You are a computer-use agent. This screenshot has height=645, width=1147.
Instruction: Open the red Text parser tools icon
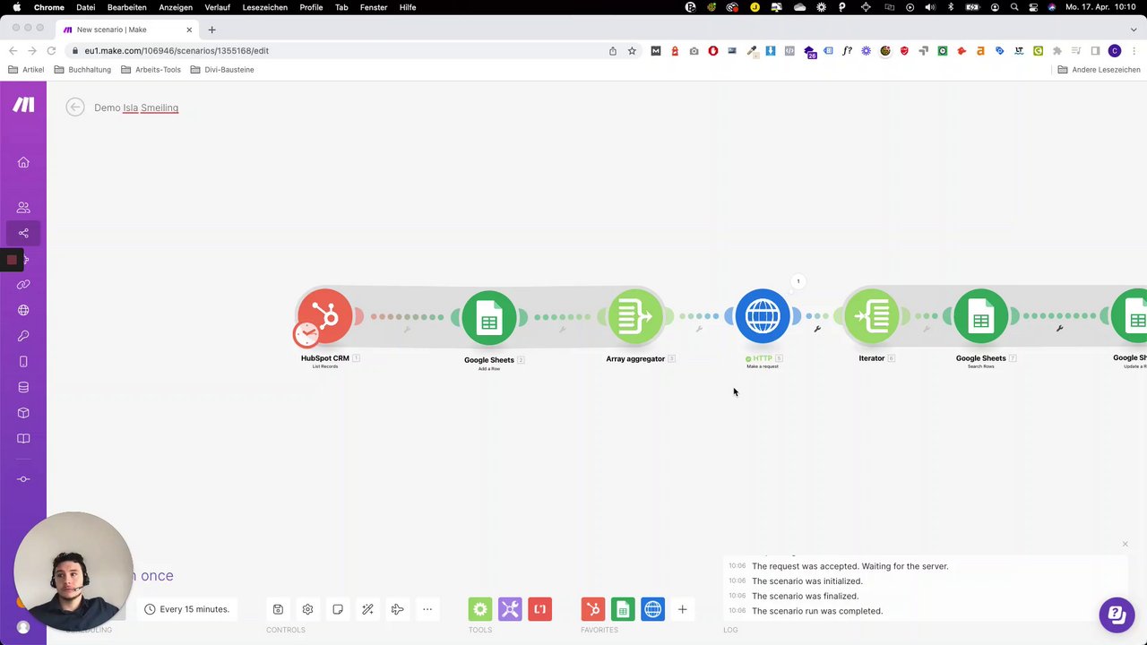tap(539, 609)
